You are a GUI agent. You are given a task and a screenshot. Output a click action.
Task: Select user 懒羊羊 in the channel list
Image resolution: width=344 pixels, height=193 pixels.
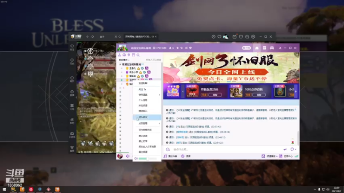(x=132, y=76)
